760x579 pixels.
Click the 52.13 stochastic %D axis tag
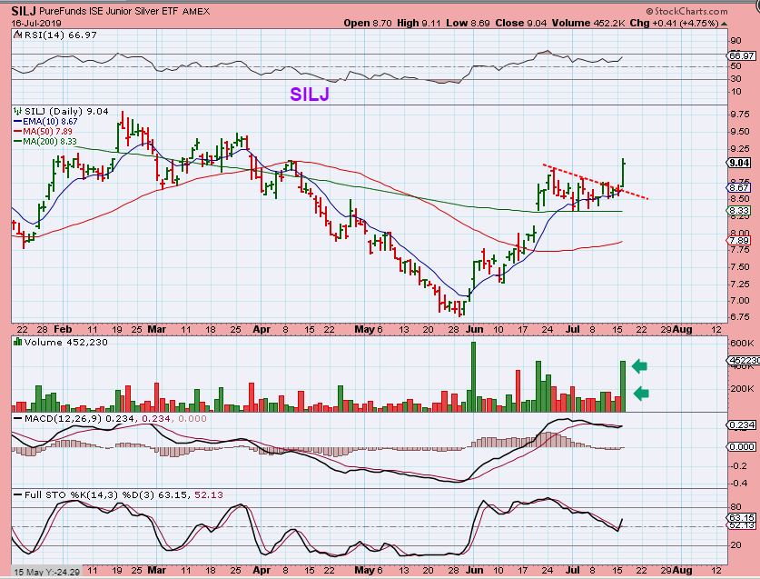coord(742,525)
